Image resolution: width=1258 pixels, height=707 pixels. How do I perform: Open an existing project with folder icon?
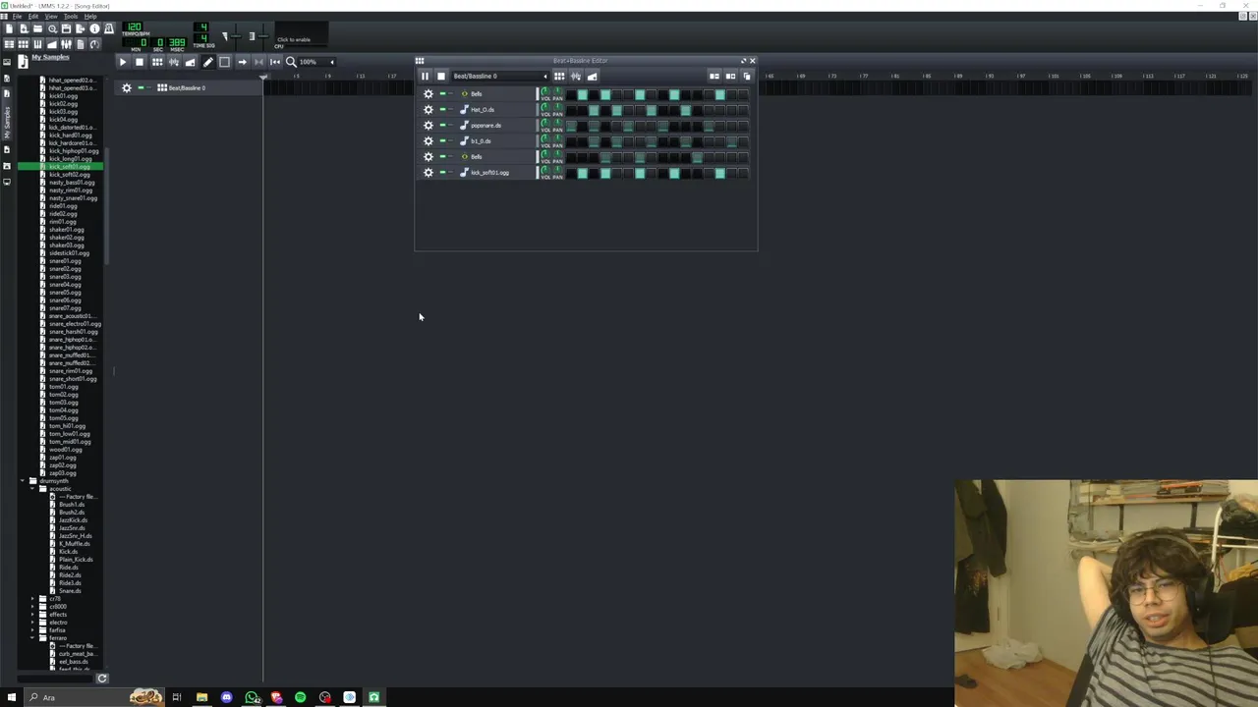[37, 28]
